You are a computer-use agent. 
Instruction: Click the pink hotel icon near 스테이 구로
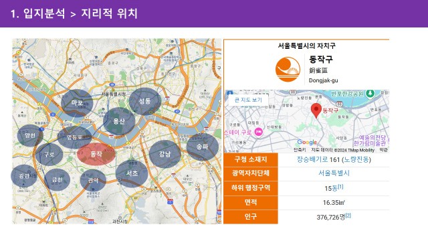pyautogui.click(x=259, y=132)
